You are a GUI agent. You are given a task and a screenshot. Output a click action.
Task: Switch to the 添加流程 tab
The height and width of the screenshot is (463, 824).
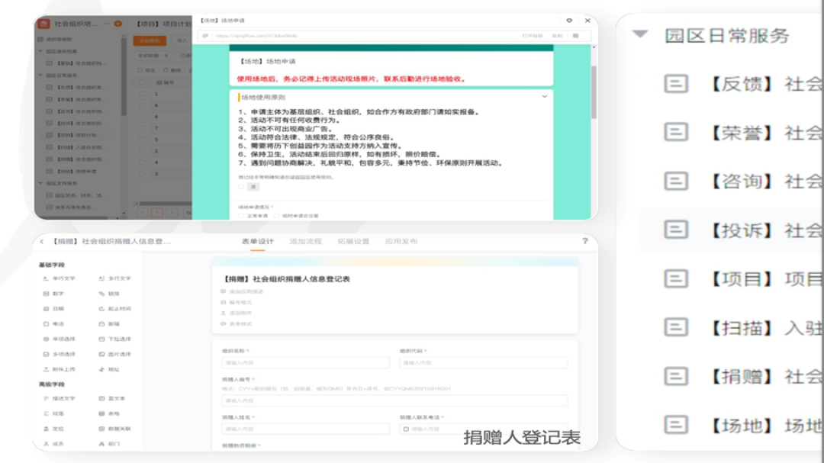(305, 242)
